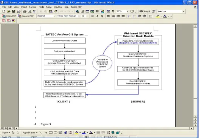Viewport: 199px width, 138px height.
Task: Open the Table menu
Action: coord(48,7)
